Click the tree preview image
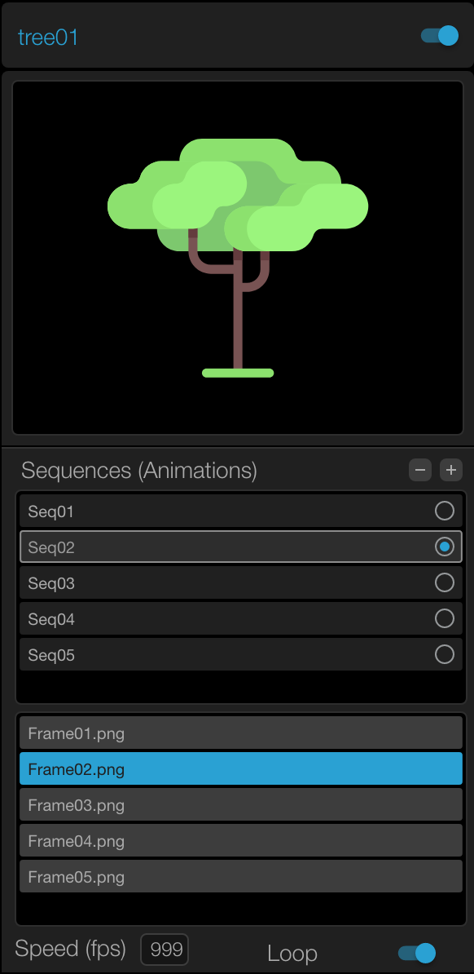The image size is (474, 974). (x=237, y=257)
